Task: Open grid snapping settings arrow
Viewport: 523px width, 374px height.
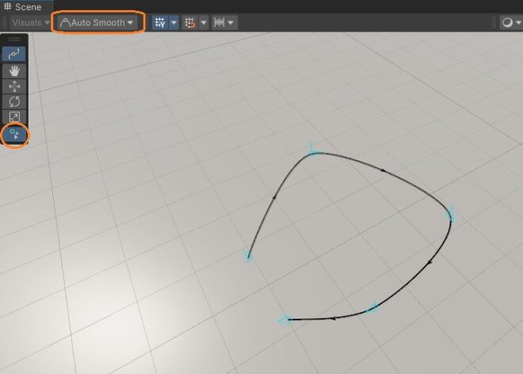Action: coord(204,23)
